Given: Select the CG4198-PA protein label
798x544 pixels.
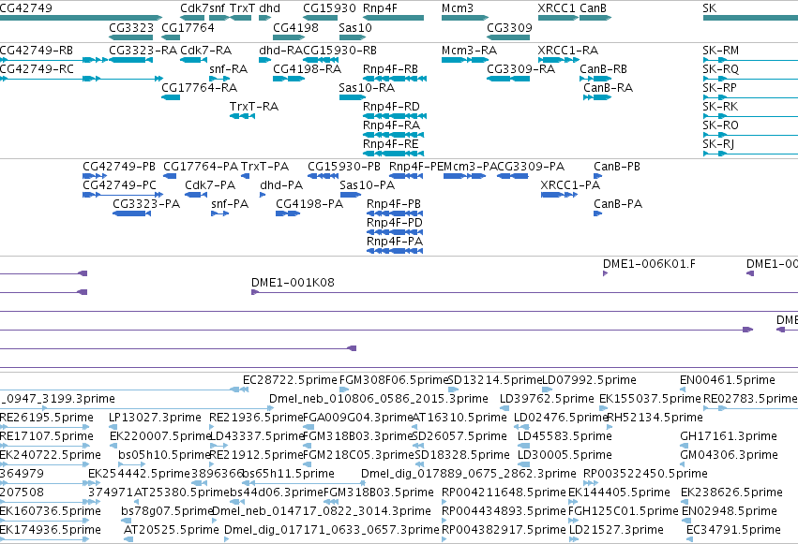Looking at the screenshot, I should (309, 204).
